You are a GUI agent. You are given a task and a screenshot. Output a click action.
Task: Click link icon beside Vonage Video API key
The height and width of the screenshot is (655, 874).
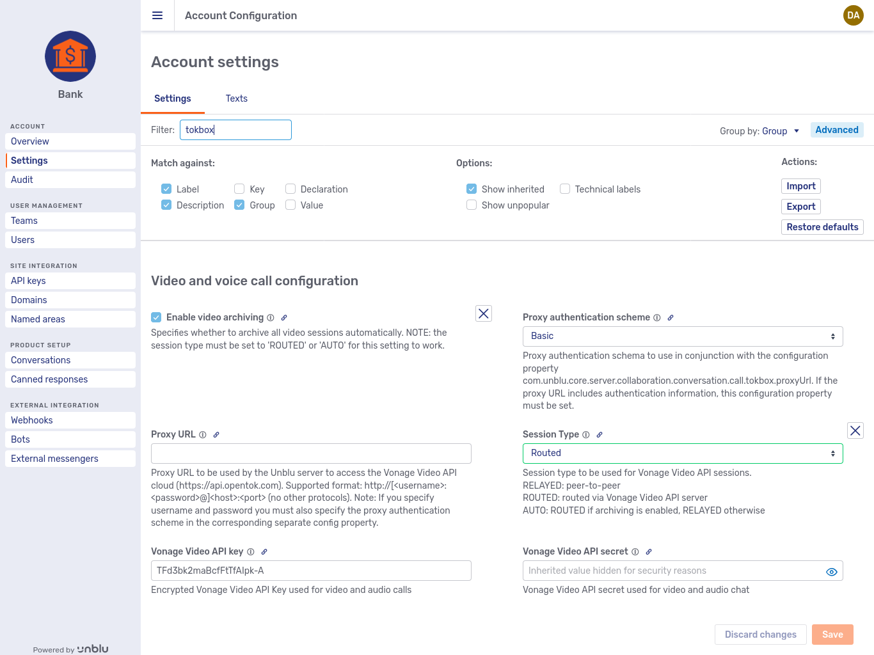coord(264,552)
